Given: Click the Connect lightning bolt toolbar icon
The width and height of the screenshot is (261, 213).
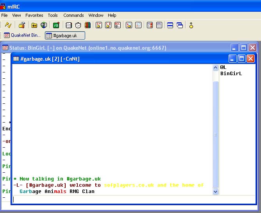Looking at the screenshot, I should point(8,25).
